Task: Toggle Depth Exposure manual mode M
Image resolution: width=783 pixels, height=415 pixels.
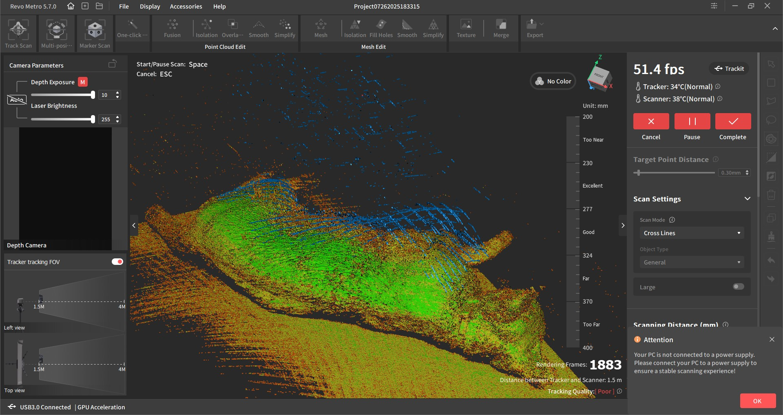Action: point(83,82)
